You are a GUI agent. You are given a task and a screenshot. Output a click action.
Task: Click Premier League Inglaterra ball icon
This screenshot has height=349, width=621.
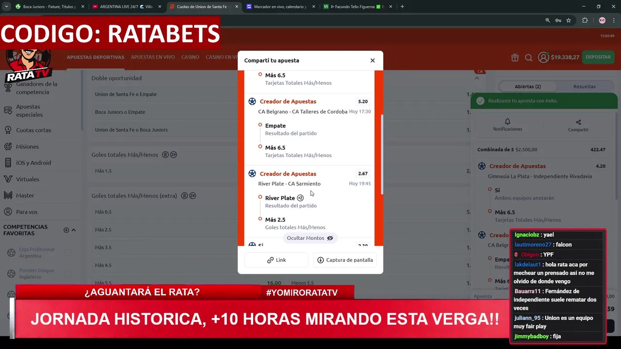pyautogui.click(x=11, y=273)
